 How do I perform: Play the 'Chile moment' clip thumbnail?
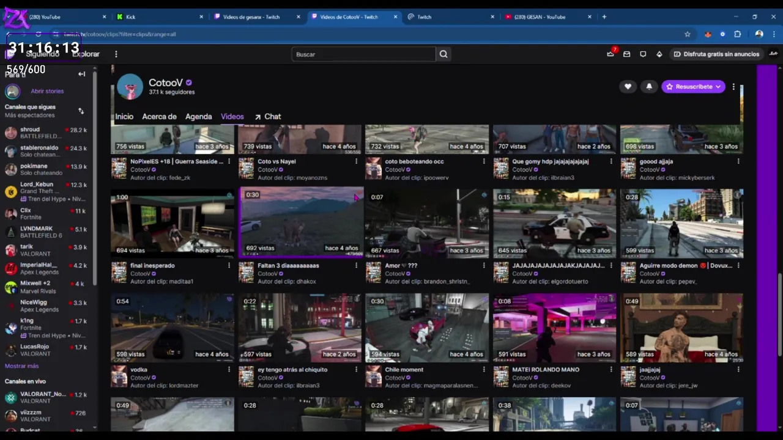427,328
